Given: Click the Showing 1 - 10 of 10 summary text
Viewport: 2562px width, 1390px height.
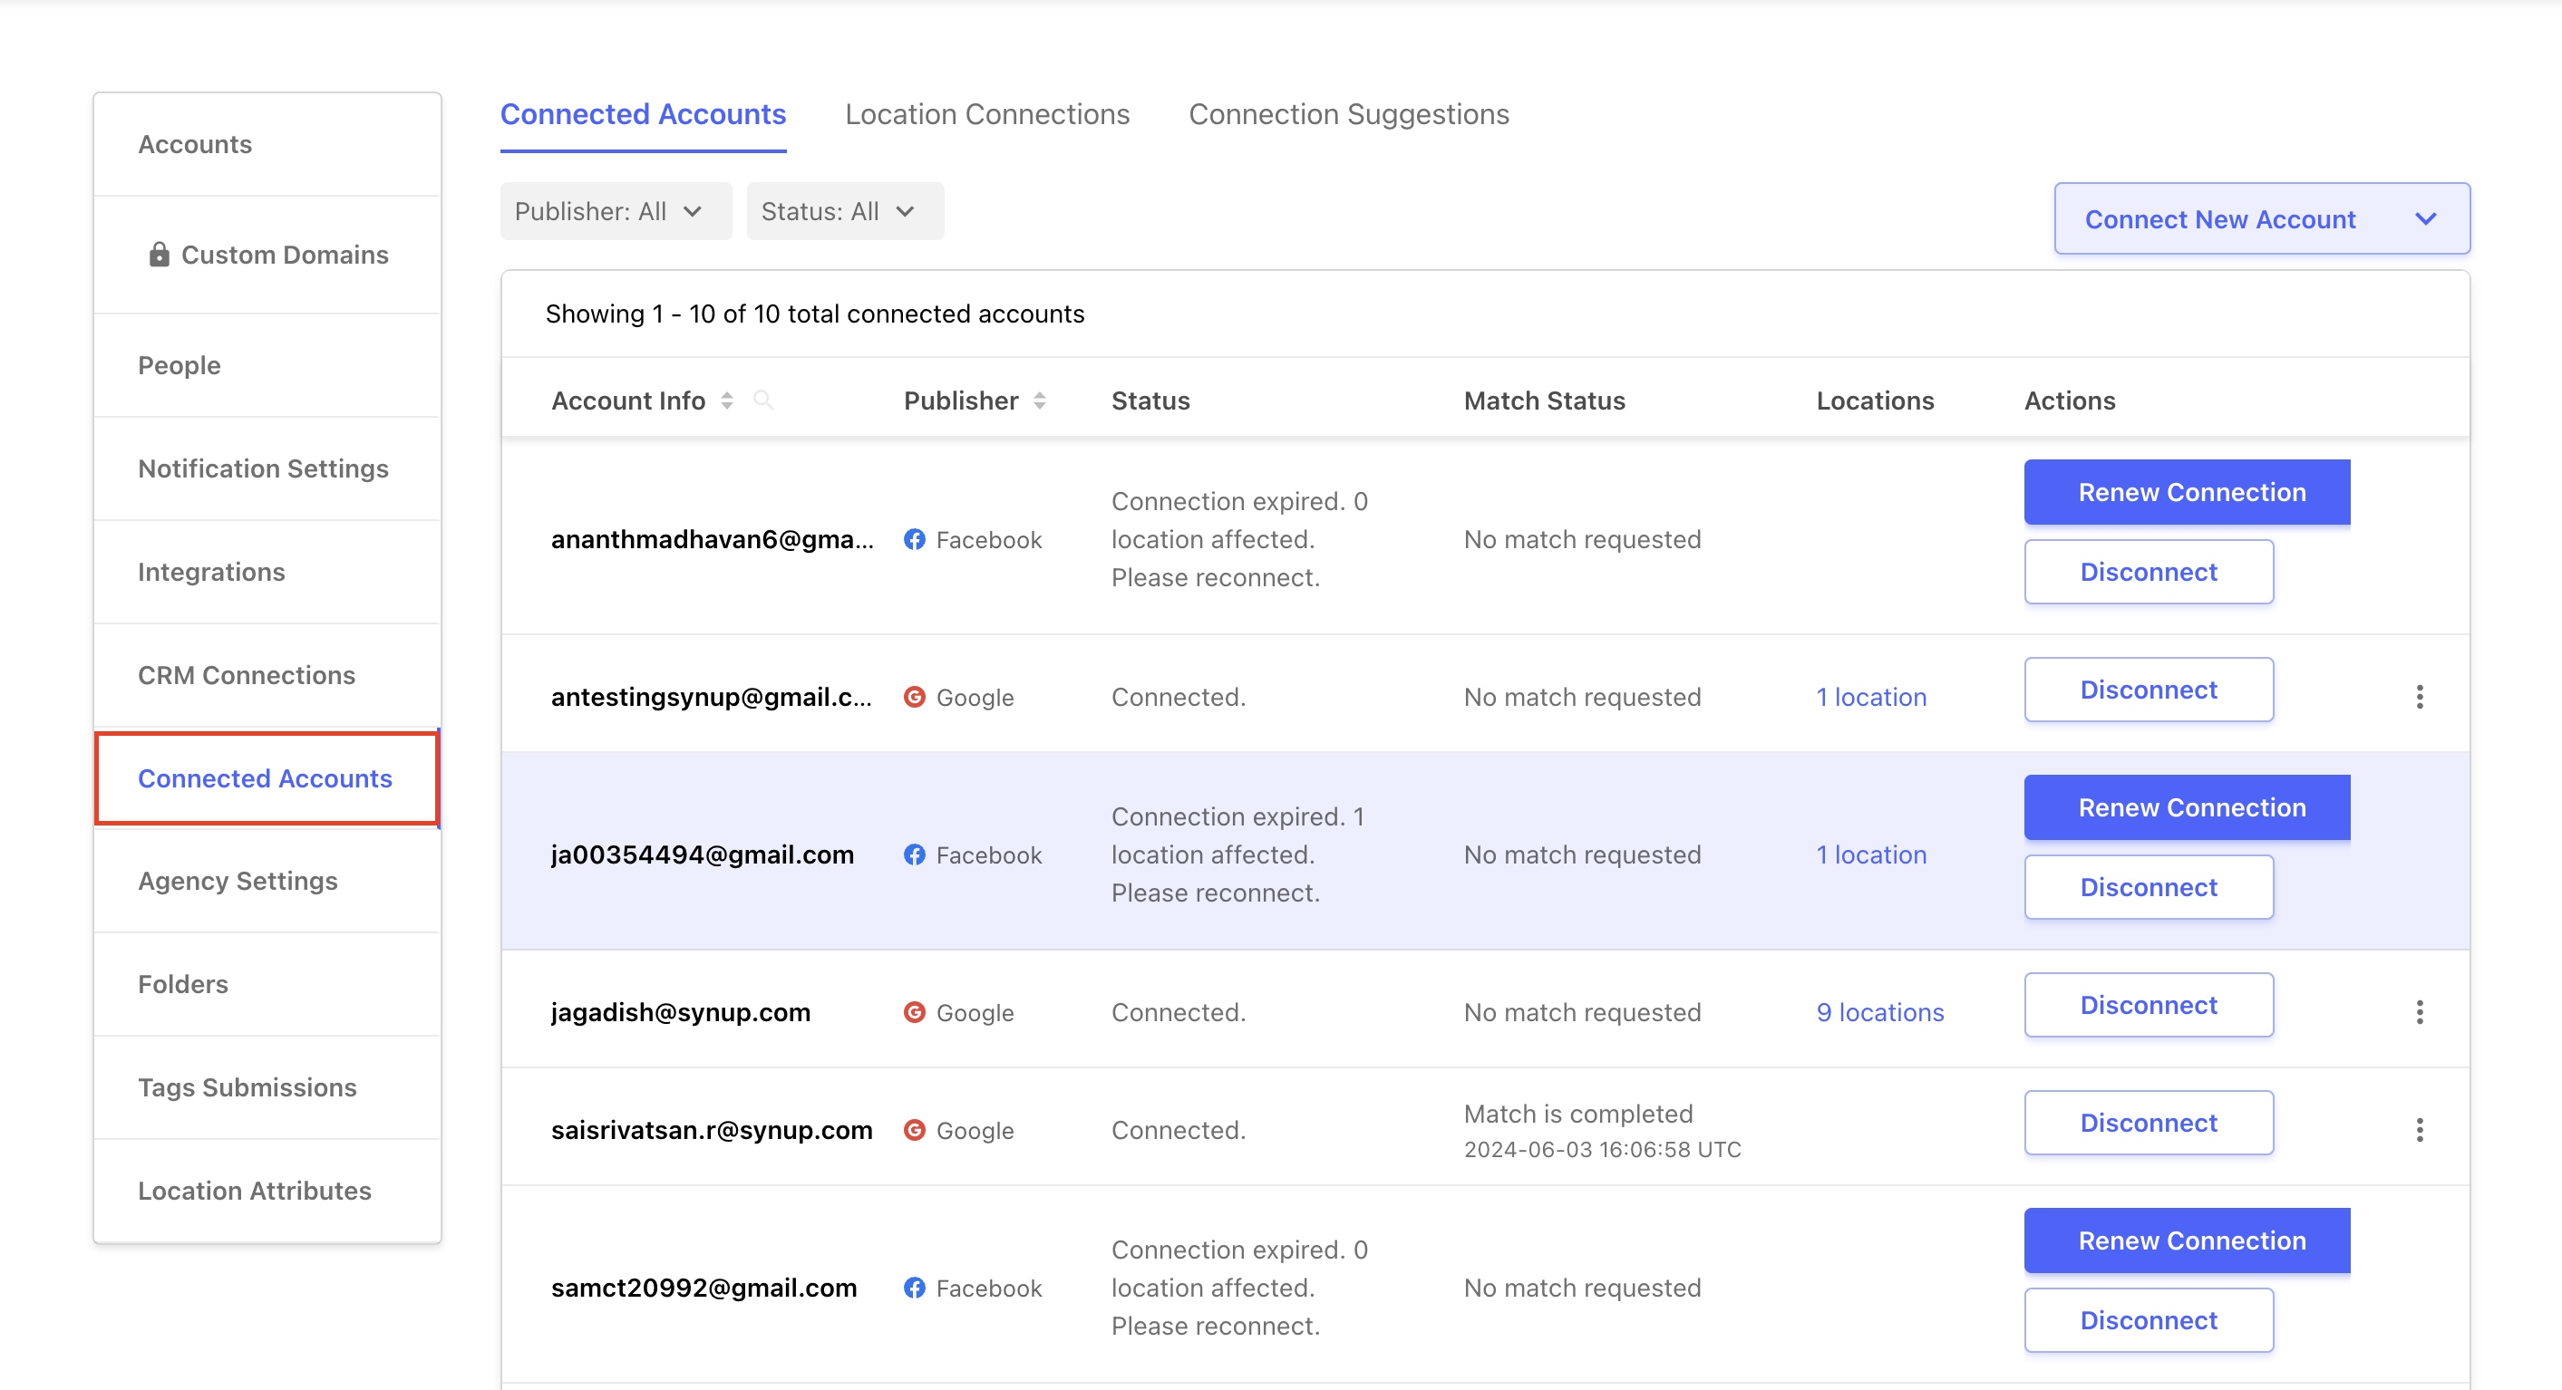Looking at the screenshot, I should tap(814, 314).
